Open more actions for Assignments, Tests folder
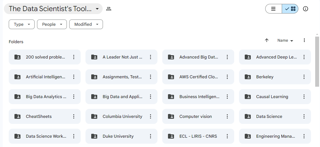This screenshot has width=320, height=147. [x=151, y=77]
